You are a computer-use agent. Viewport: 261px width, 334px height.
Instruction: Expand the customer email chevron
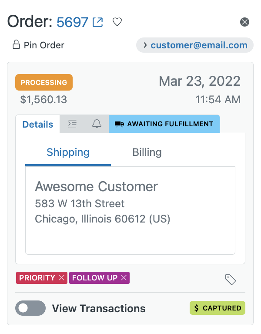[x=145, y=45]
